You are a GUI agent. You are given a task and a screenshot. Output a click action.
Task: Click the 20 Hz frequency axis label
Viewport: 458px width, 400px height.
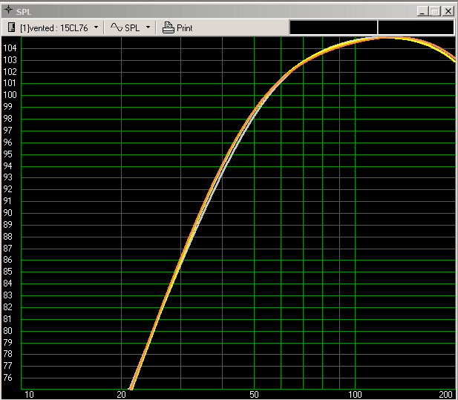[121, 395]
